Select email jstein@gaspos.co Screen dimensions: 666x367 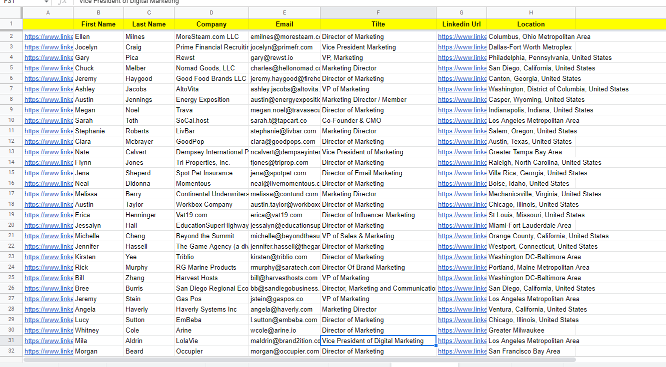(284, 299)
